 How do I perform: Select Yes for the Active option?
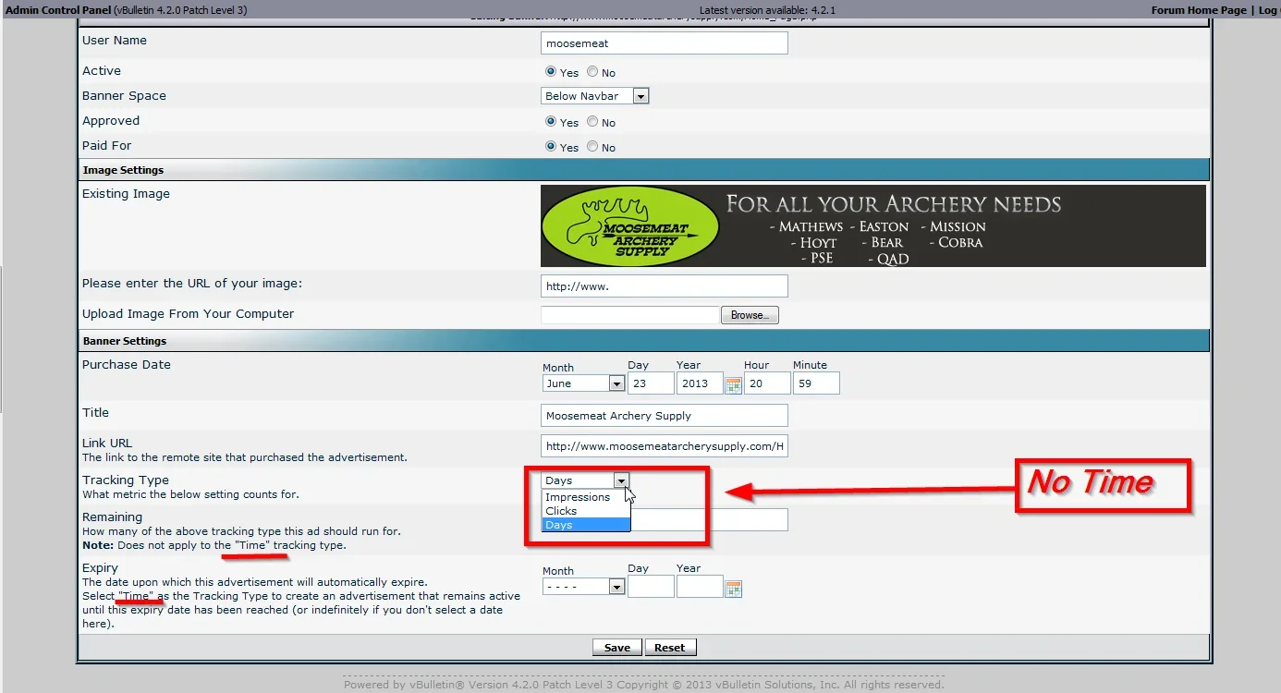[551, 72]
